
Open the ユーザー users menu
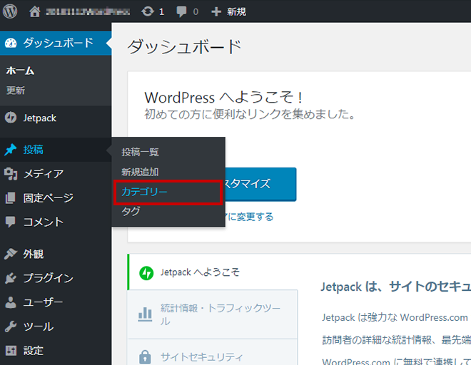pyautogui.click(x=43, y=302)
